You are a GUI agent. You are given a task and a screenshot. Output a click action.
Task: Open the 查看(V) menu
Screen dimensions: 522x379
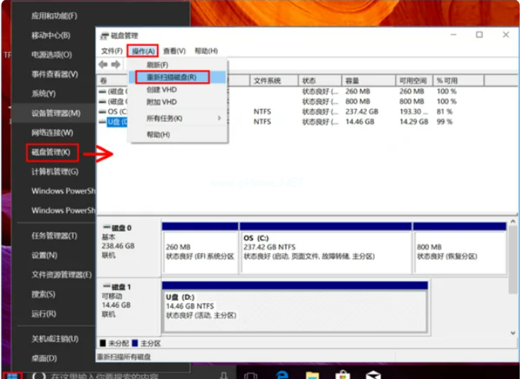point(174,51)
